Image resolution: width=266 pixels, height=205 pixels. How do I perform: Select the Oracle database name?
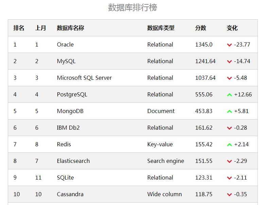coord(65,44)
